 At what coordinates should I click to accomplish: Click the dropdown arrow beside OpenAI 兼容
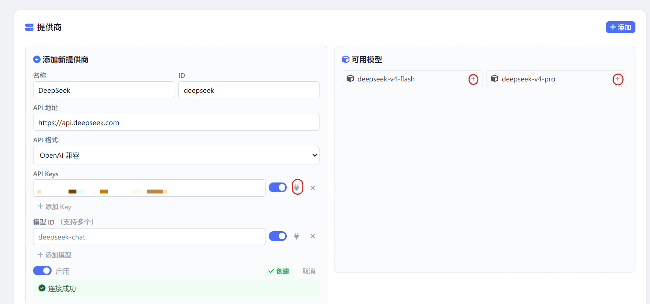(x=315, y=155)
